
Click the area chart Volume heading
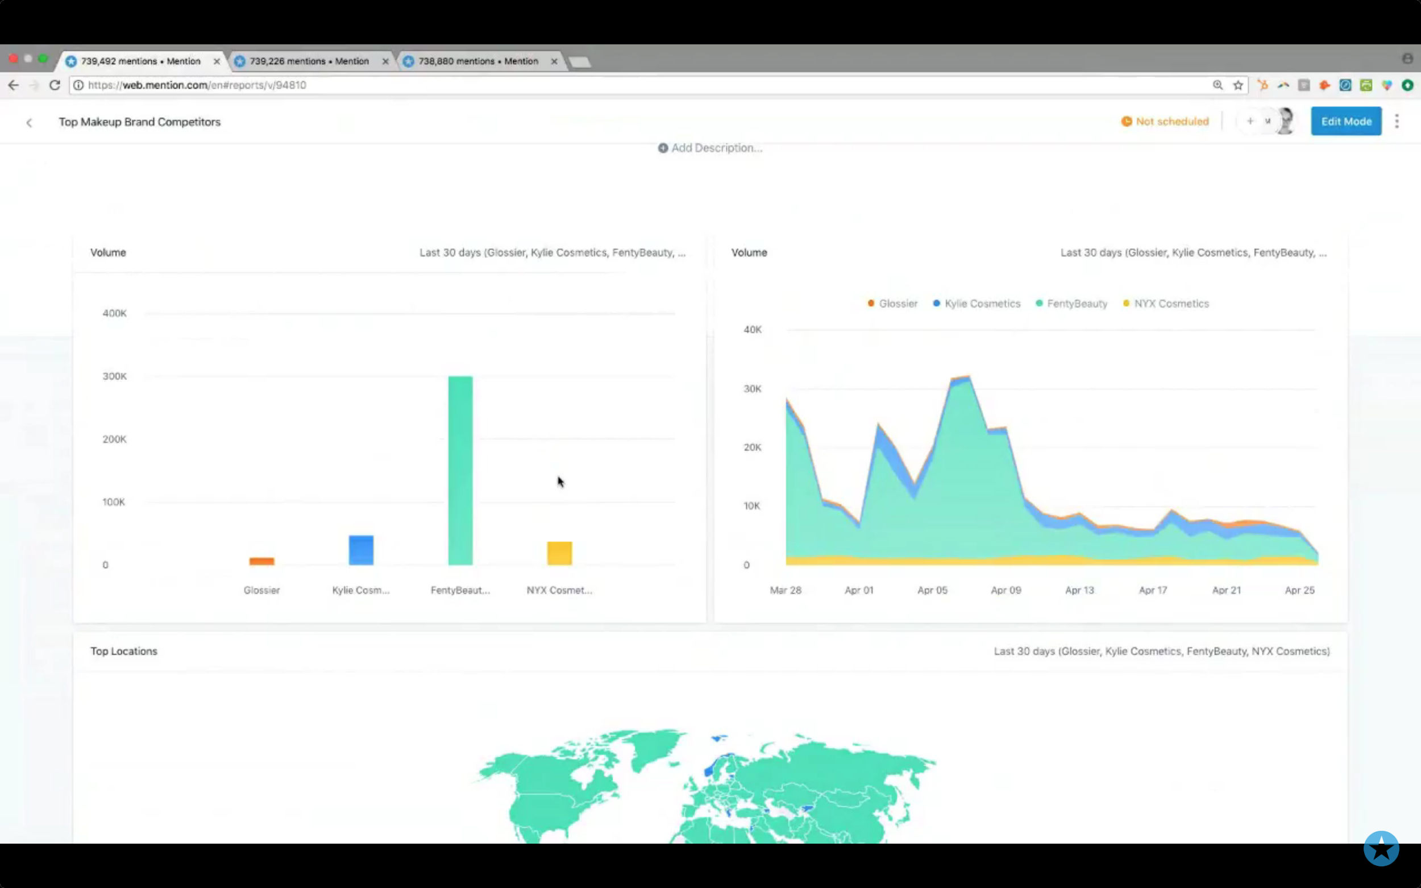click(749, 252)
